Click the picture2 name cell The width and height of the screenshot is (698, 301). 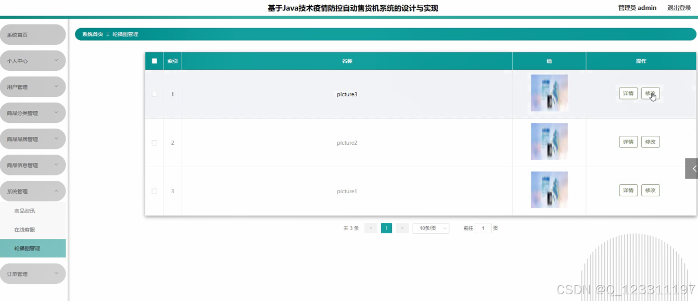[x=347, y=143]
